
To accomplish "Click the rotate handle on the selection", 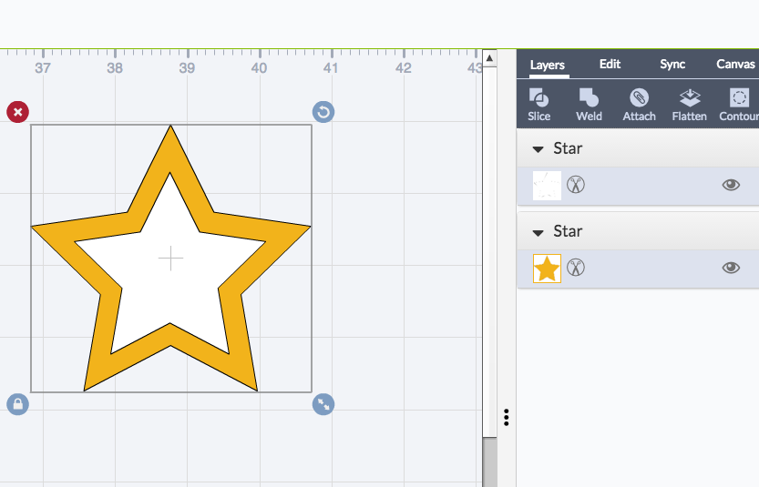I will click(323, 112).
